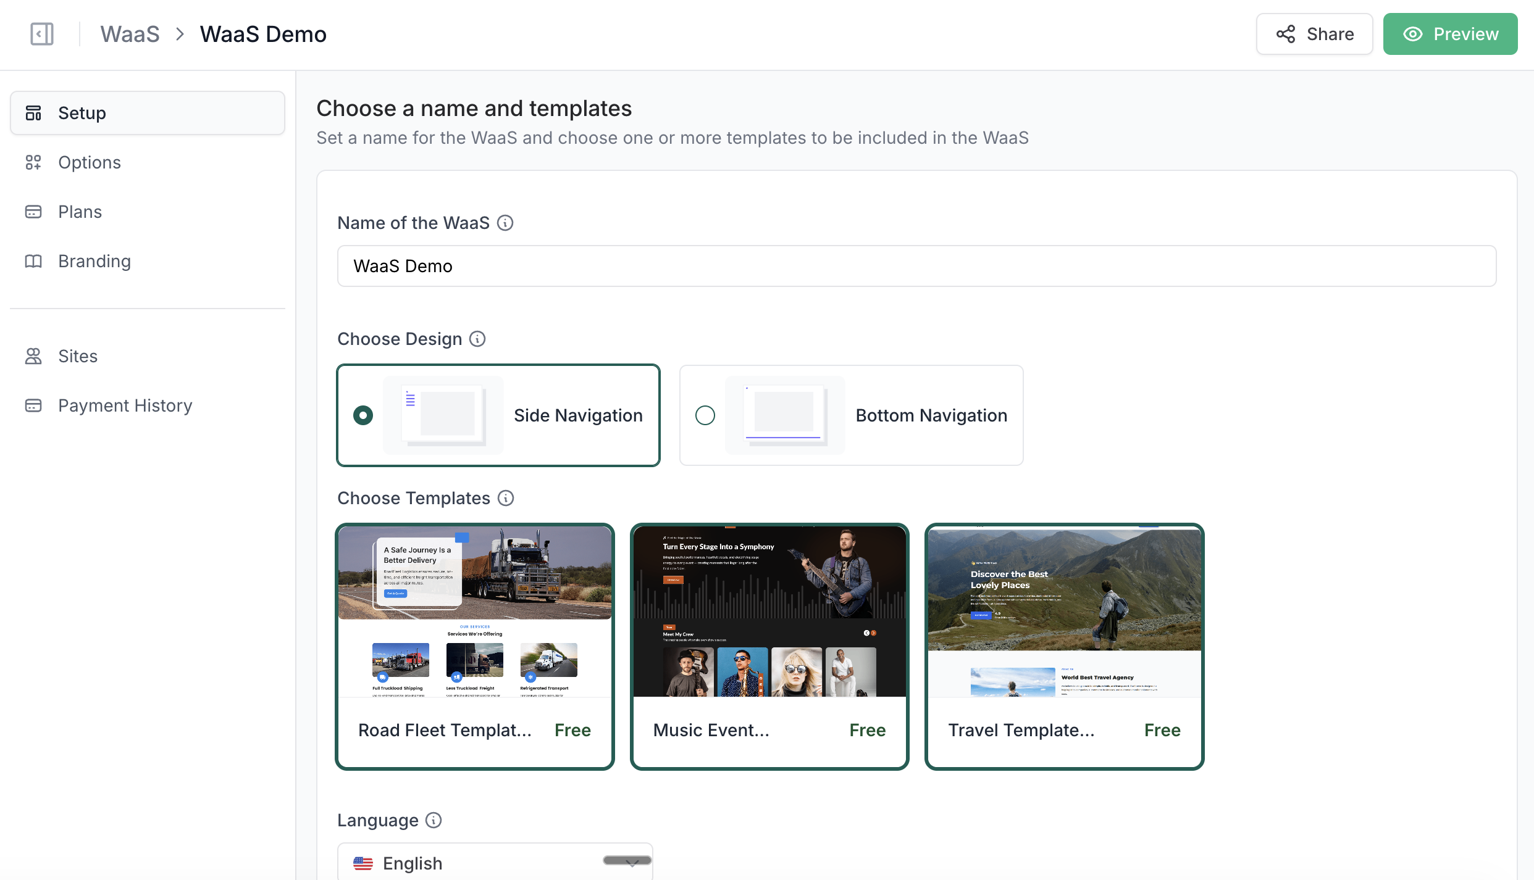1534x880 pixels.
Task: Click info icon beside Name of the WaaS
Action: [x=505, y=223]
